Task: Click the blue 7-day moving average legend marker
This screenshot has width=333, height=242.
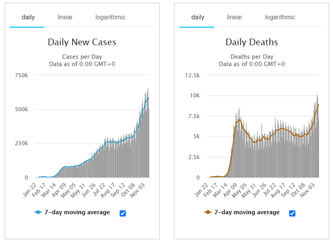Action: coord(38,213)
